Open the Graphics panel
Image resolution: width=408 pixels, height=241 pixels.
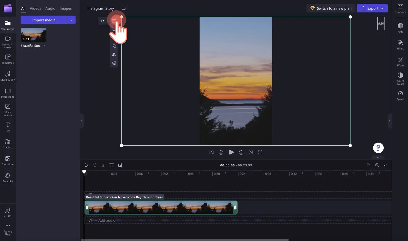[8, 144]
